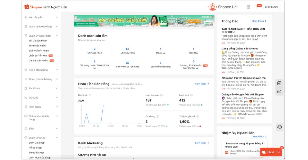The height and width of the screenshot is (160, 308).
Task: Open the 22 Sản Phẩm Bị Tạm Khóa count
Action: 128,64
